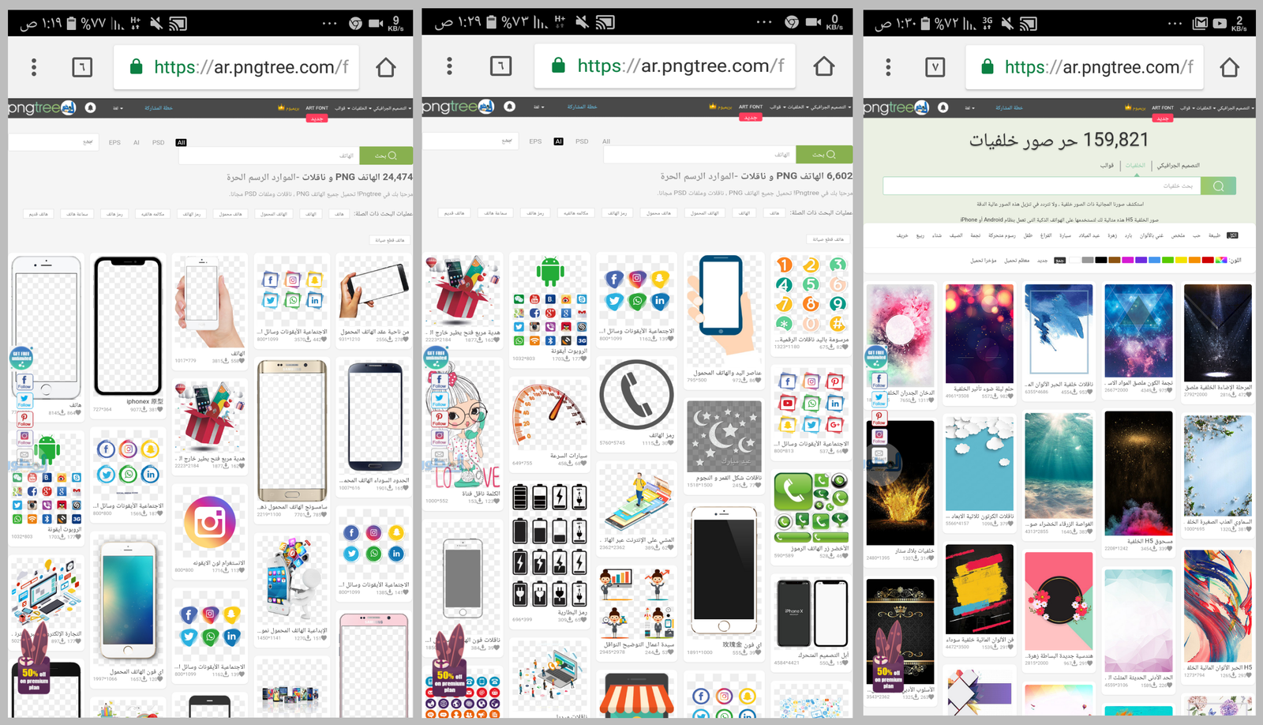
Task: Click the بريميوم premium link in the right screenshot
Action: coord(1135,108)
